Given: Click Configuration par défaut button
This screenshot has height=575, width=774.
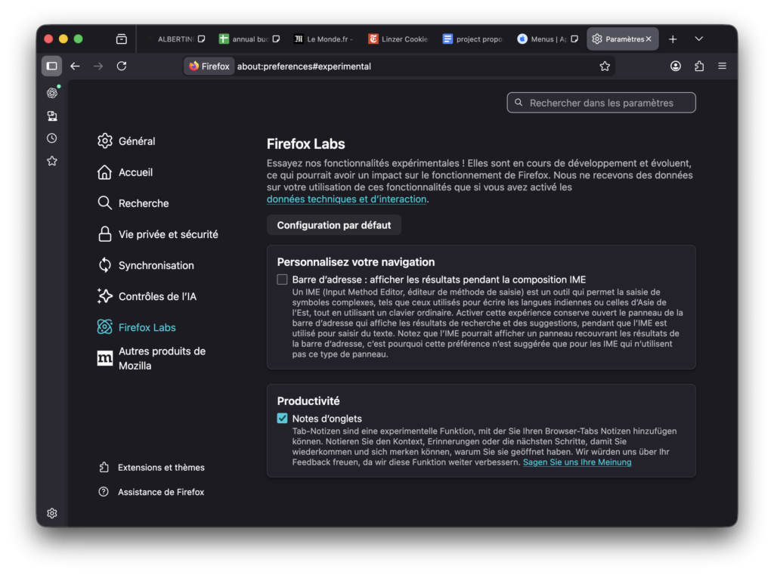Looking at the screenshot, I should tap(334, 225).
